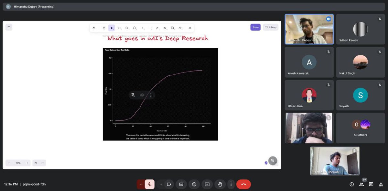Screen dimensions: 388x191
Task: Select the Ellipse shape tool
Action: coord(134,28)
